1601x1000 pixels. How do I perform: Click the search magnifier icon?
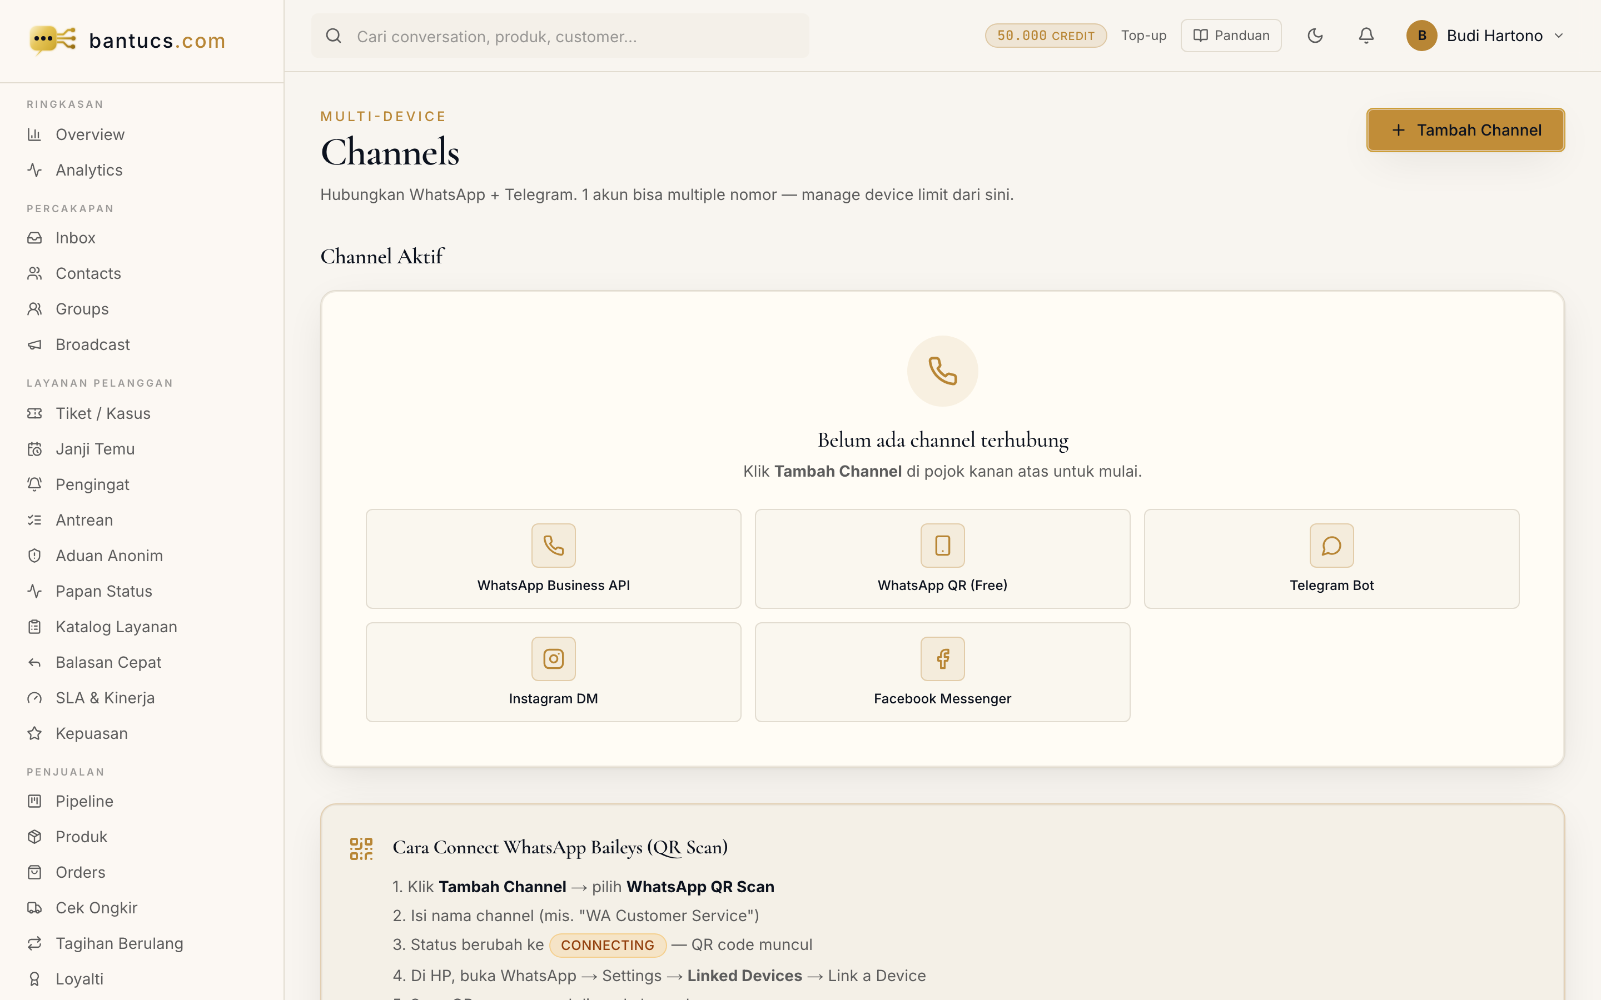(x=334, y=36)
